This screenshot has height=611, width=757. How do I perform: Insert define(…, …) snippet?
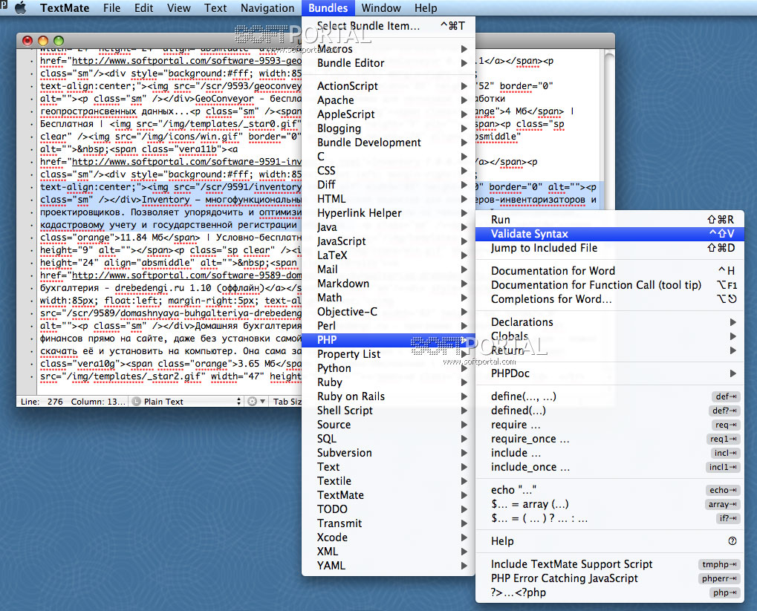click(610, 396)
